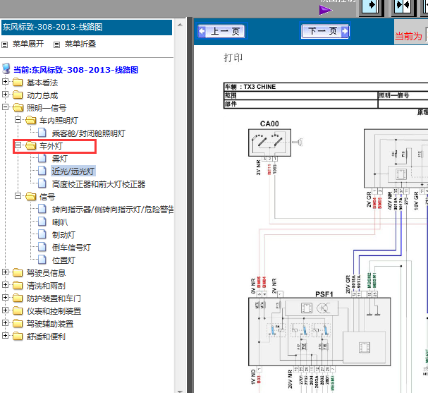
Task: Click the 仪表和控制装置 folder icon
Action: [18, 310]
